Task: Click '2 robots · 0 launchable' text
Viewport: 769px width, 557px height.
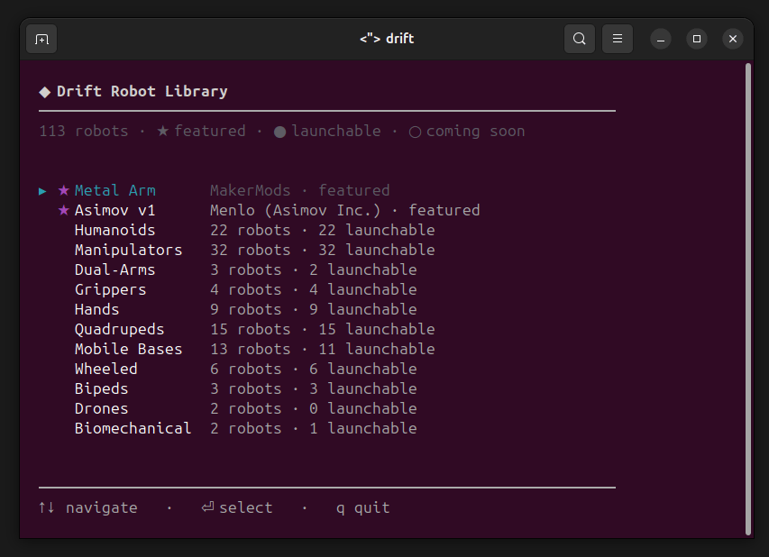Action: click(x=314, y=408)
